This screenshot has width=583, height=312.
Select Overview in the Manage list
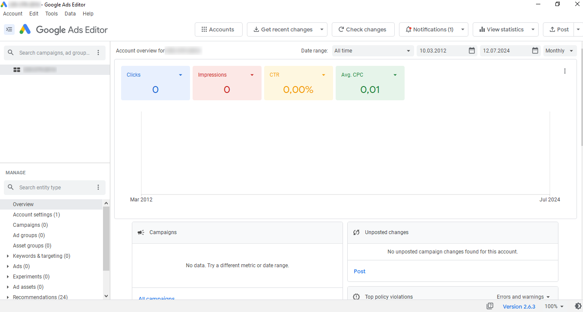[51, 204]
